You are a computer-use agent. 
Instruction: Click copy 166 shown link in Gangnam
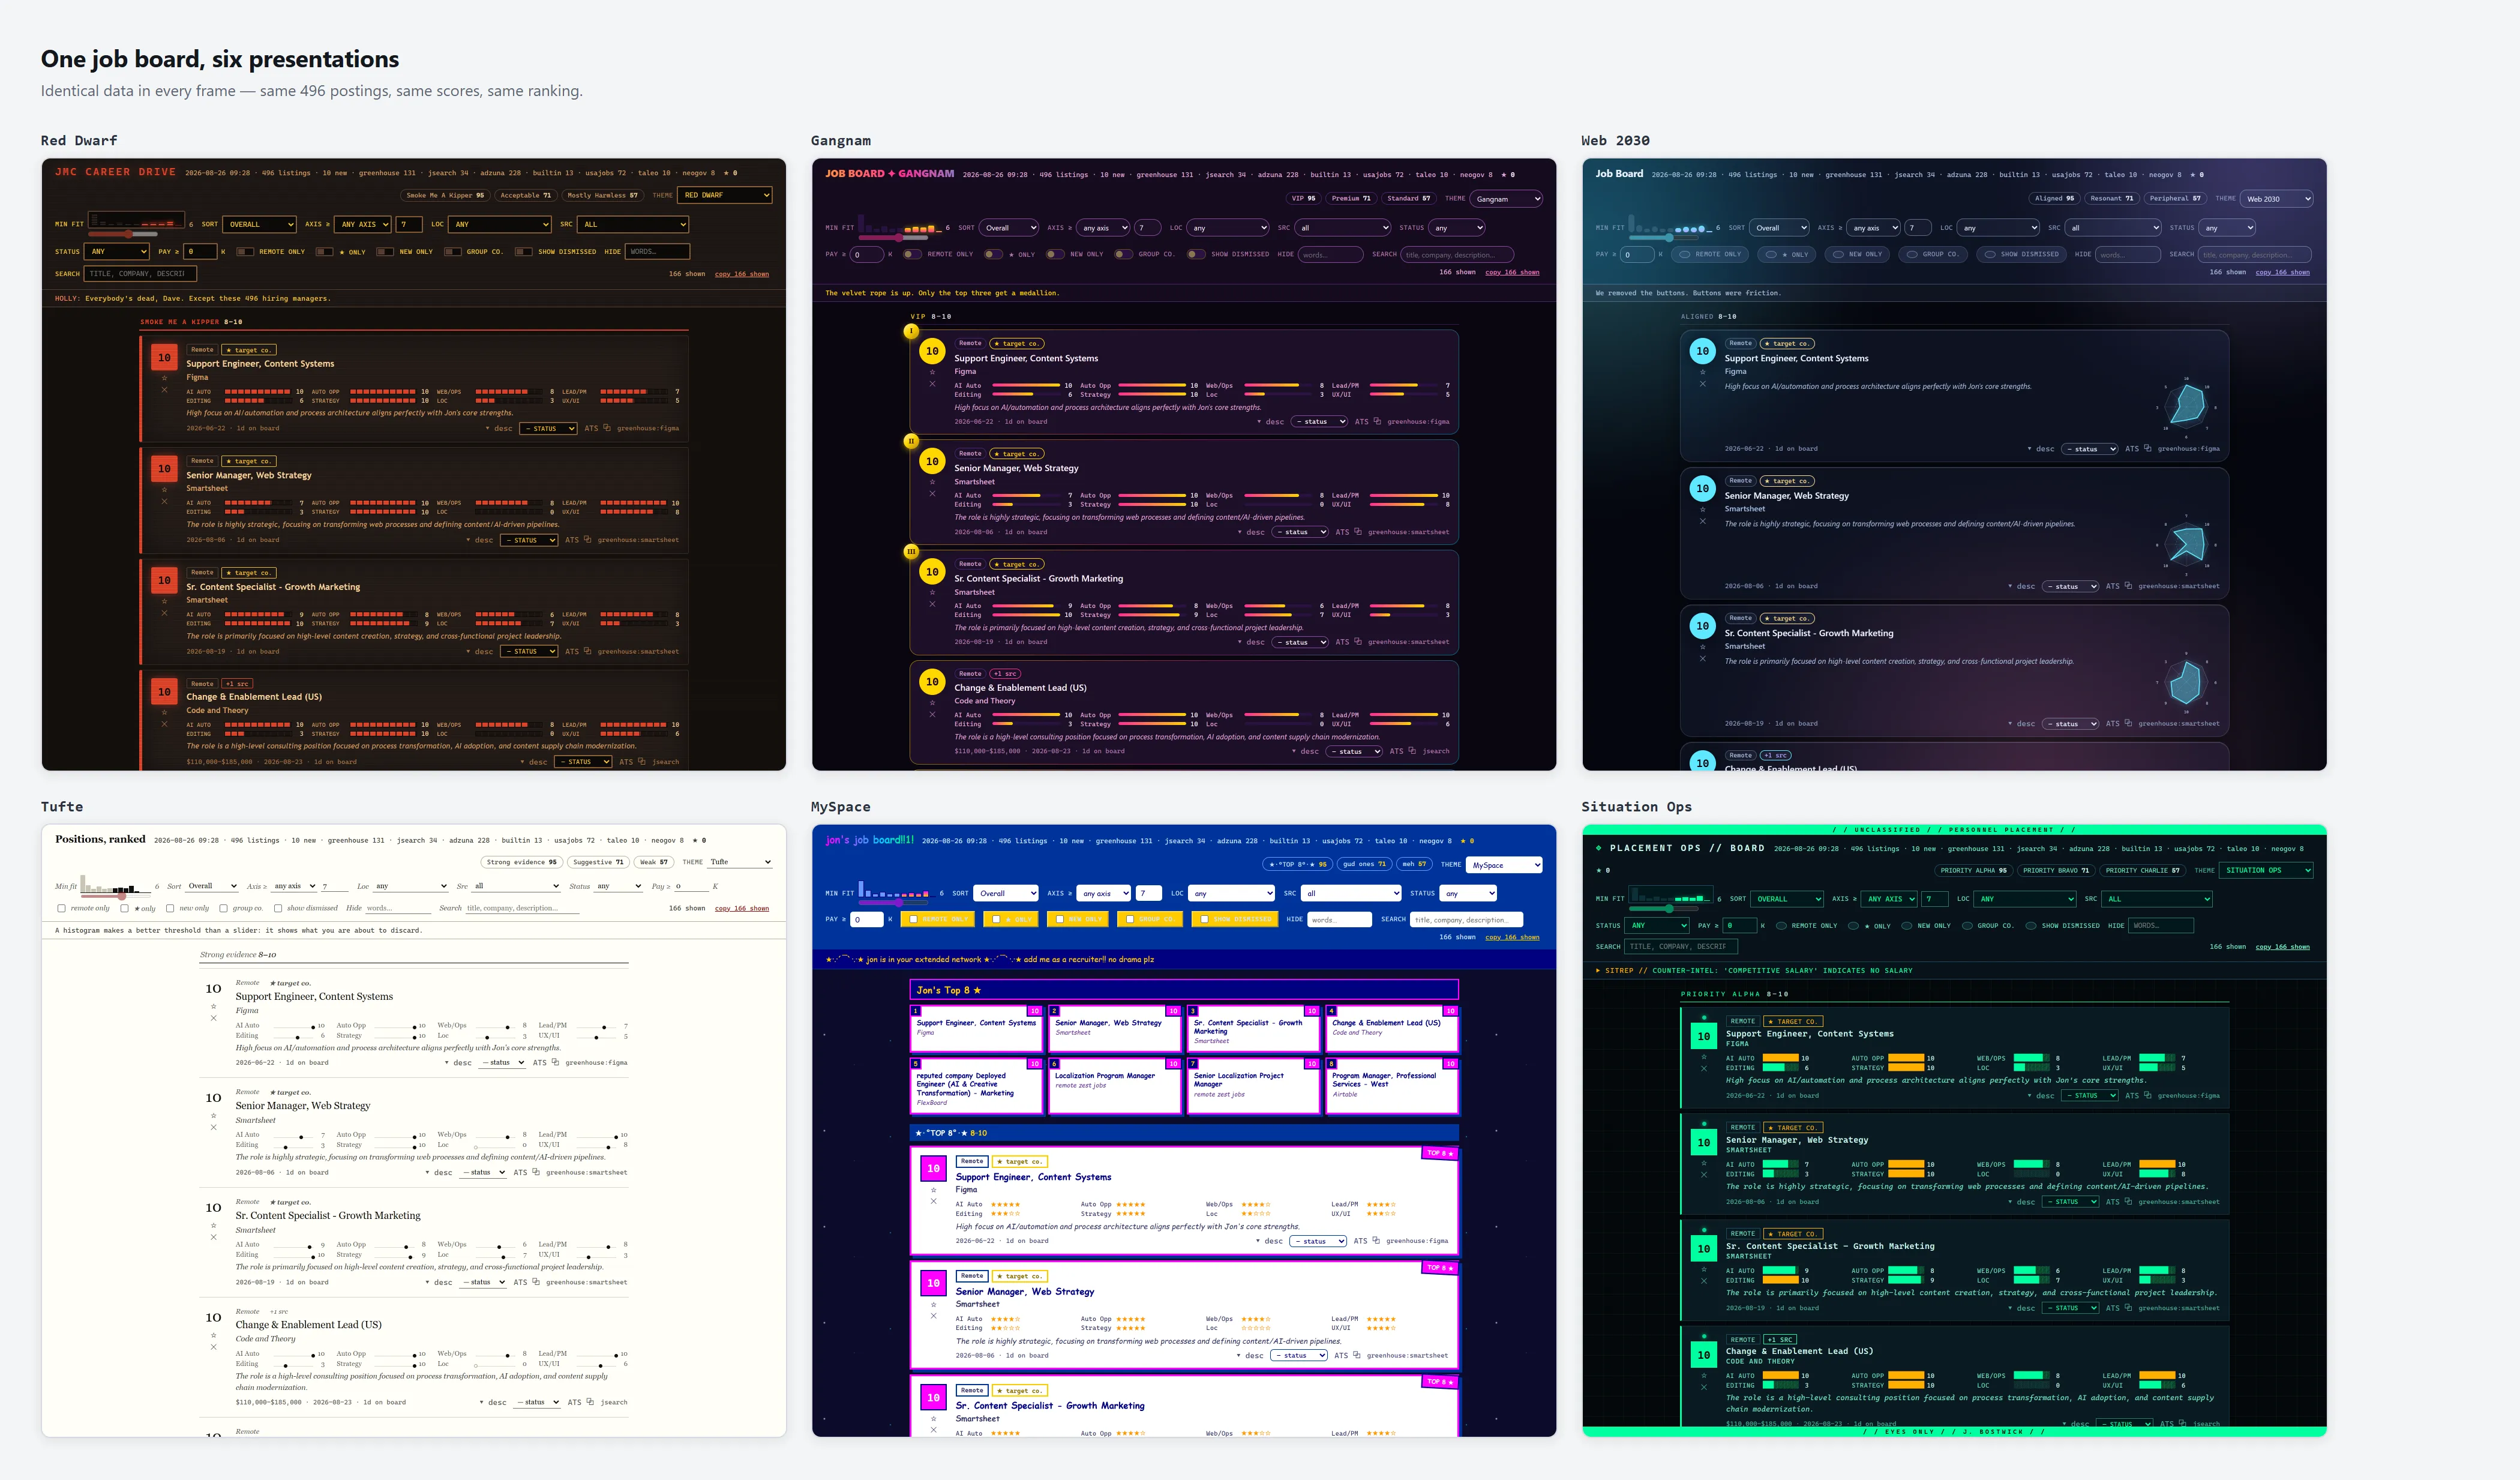1512,272
